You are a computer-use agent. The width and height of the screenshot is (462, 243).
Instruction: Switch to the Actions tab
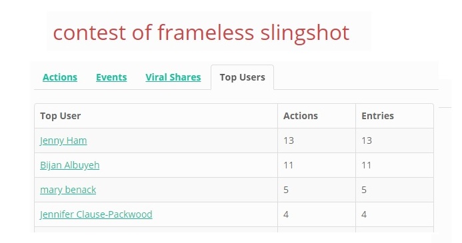click(60, 77)
